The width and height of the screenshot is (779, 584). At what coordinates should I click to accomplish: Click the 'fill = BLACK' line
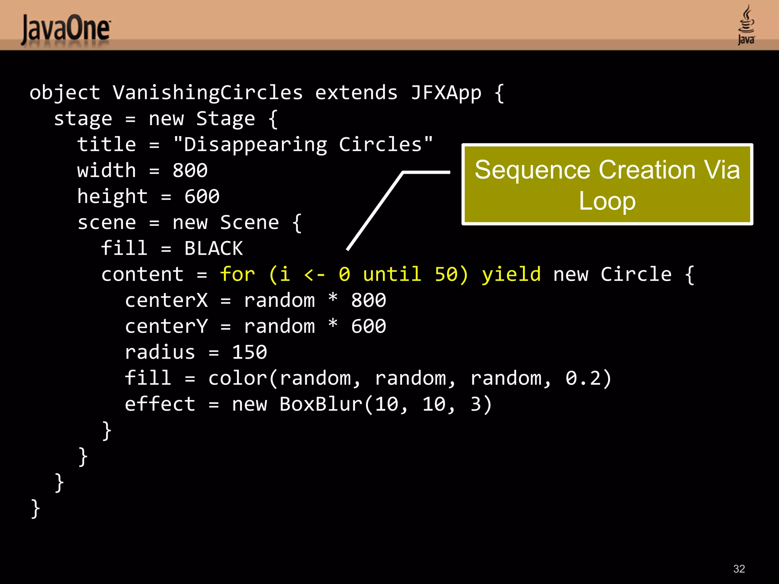pos(172,249)
